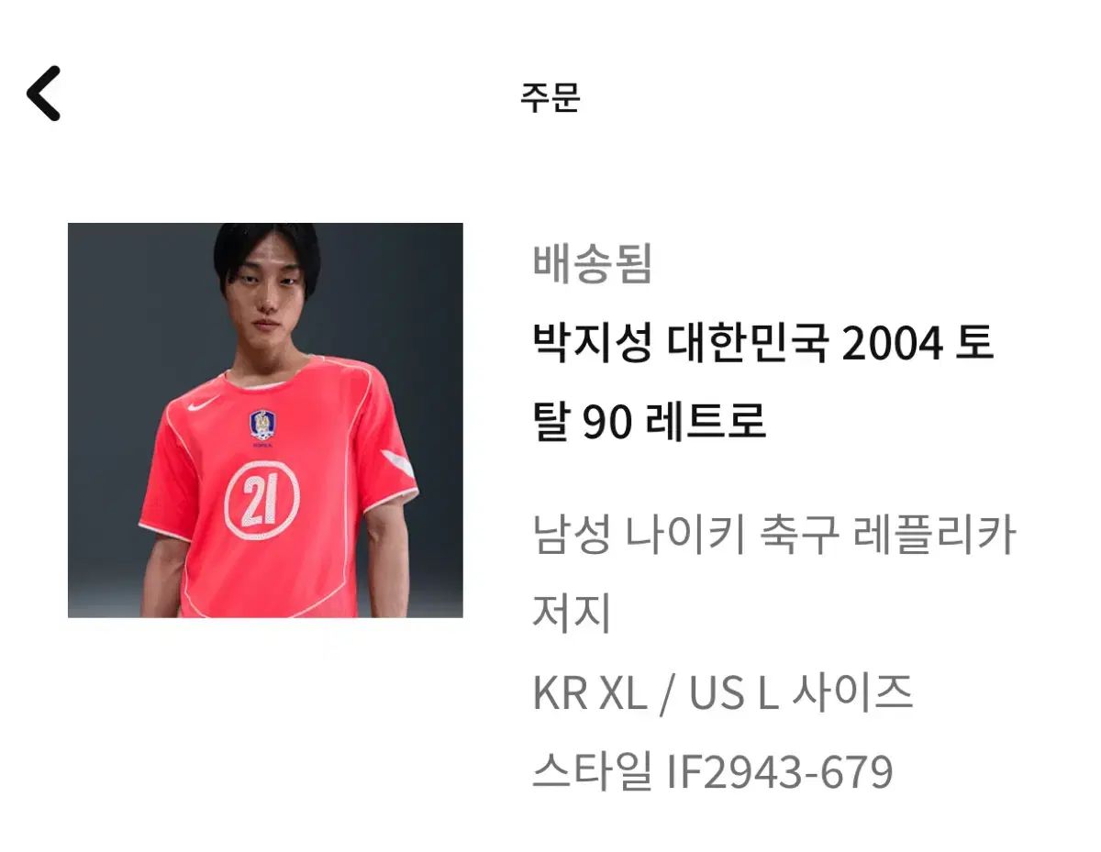Screen dimensions: 1101x852
Task: Select the 배송됨 delivery status label
Action: (x=592, y=265)
